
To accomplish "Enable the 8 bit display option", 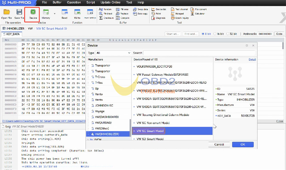I will [x=206, y=34].
